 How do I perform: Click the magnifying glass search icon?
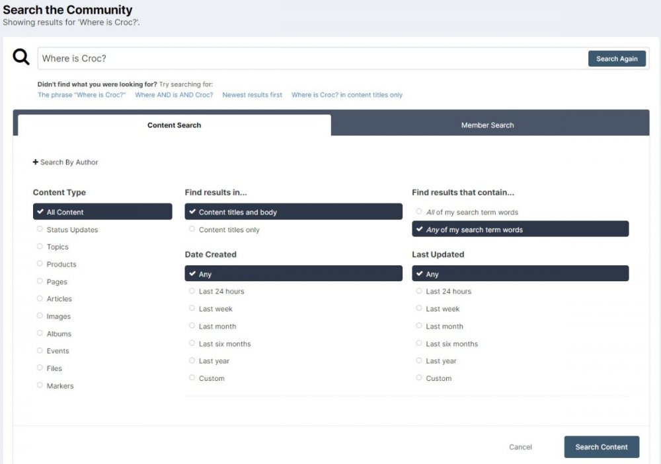pos(21,57)
